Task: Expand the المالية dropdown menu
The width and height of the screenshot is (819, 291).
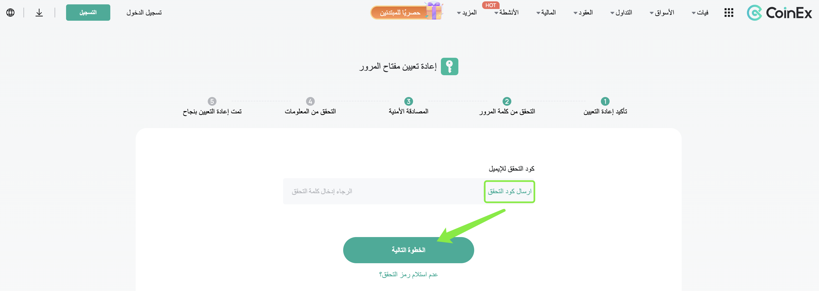Action: click(546, 13)
